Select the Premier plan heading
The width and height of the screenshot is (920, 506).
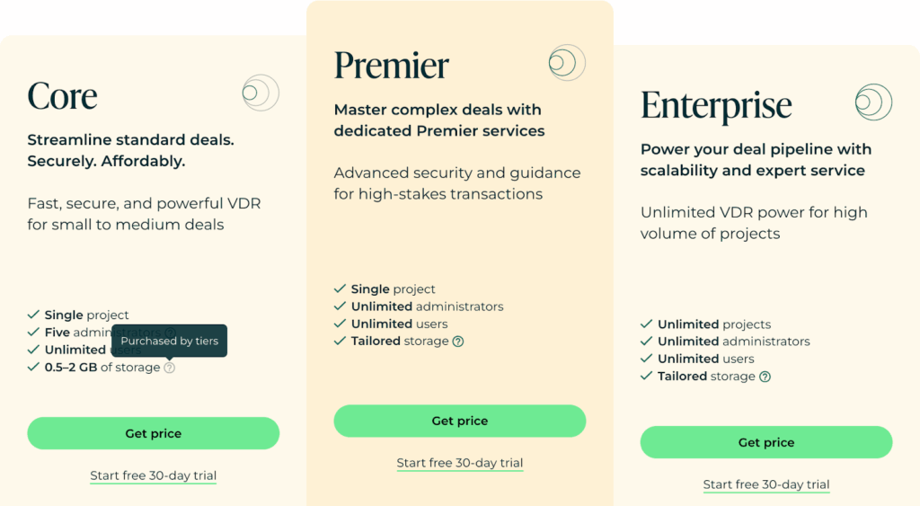point(391,66)
